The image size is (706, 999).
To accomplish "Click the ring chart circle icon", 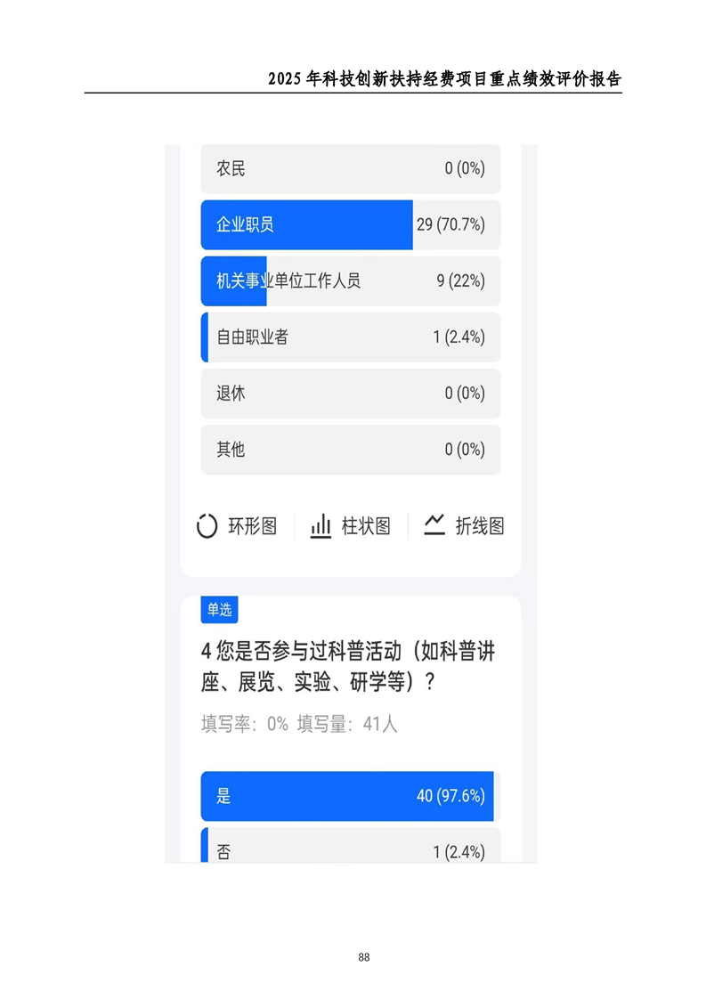I will [x=207, y=526].
